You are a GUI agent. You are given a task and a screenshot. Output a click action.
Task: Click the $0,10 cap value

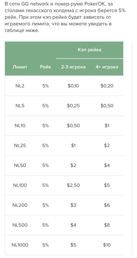[x=73, y=86]
